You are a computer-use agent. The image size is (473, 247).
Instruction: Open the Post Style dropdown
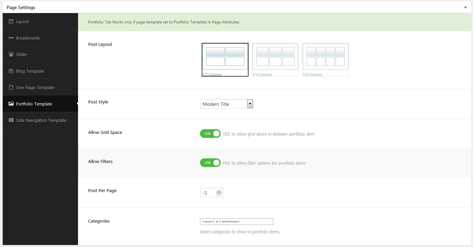tap(227, 104)
